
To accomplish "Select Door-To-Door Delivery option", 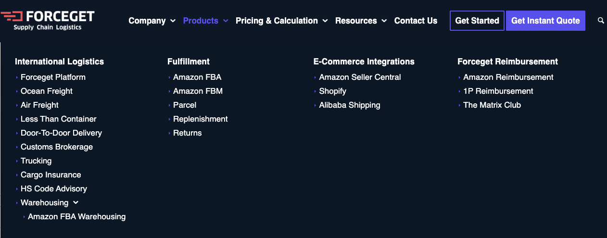I will tap(61, 133).
